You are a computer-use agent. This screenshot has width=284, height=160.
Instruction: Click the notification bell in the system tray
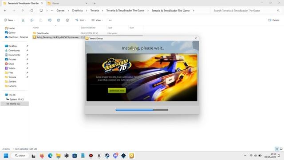[279, 156]
